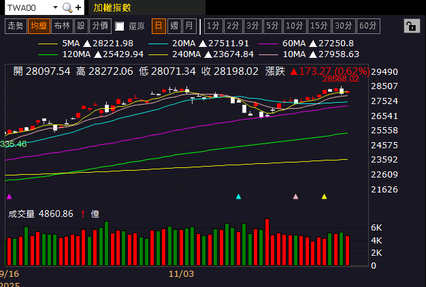The image size is (426, 287).
Task: Select the 60分 interval
Action: 368,26
